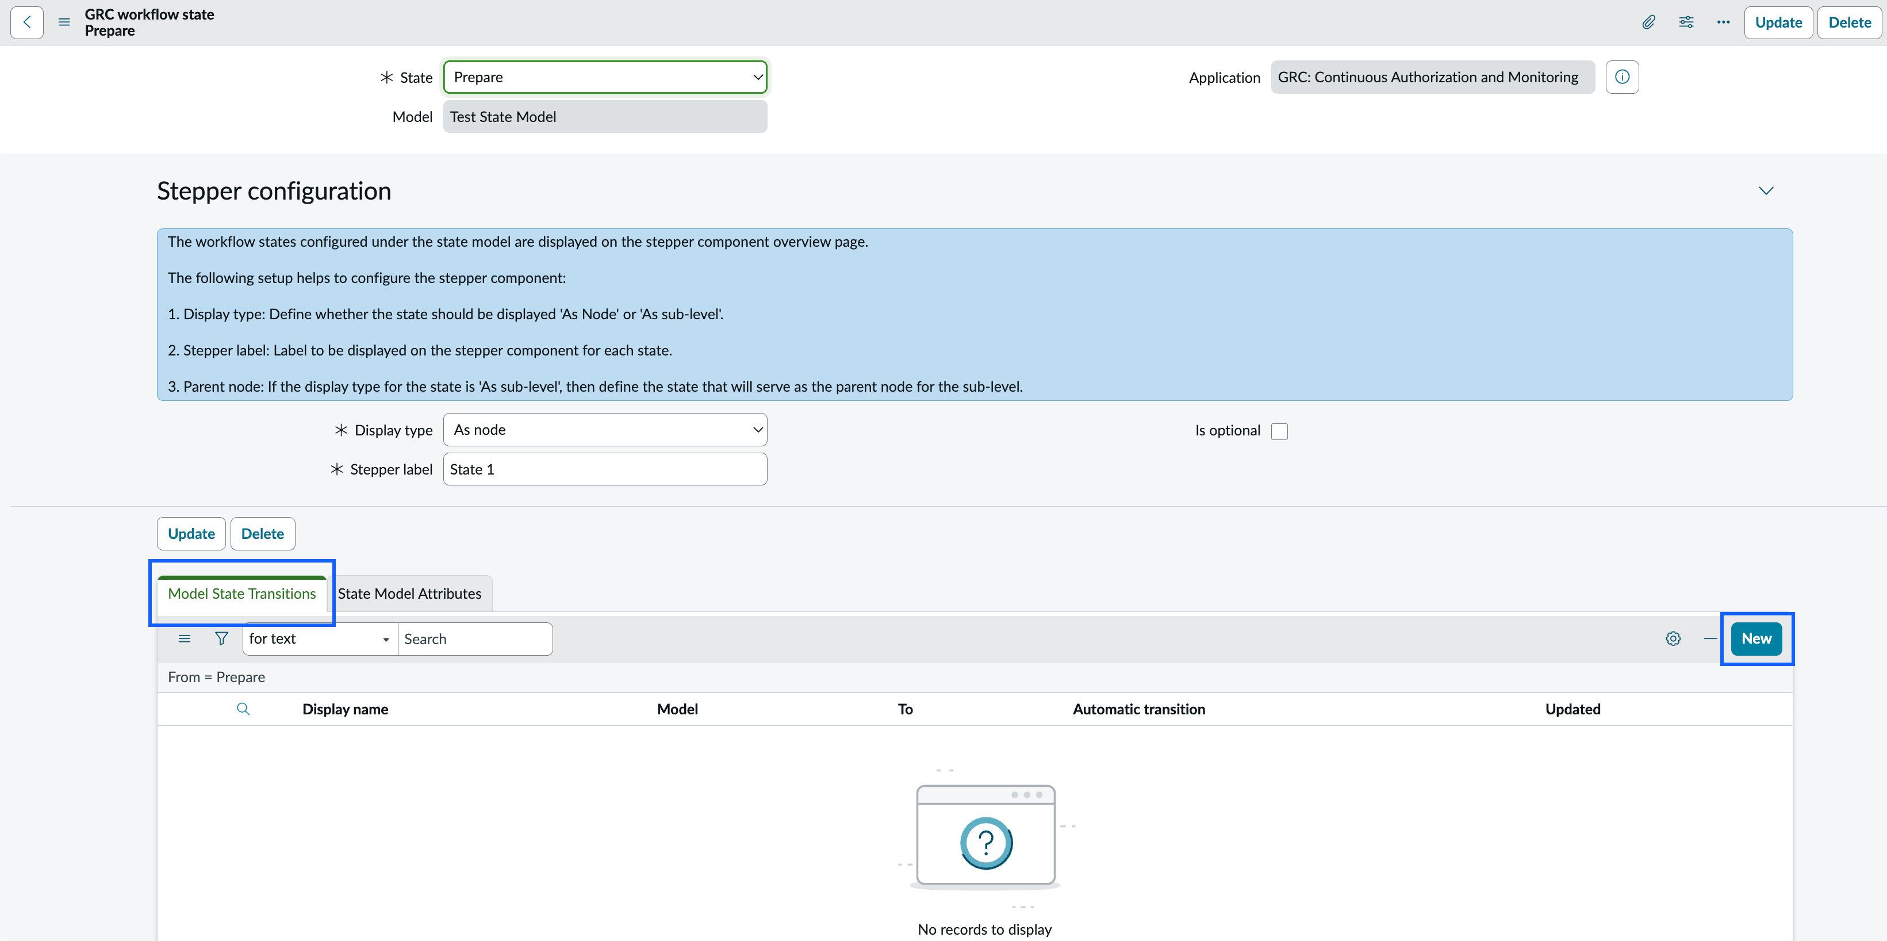Image resolution: width=1887 pixels, height=941 pixels.
Task: Click the header Delete button
Action: (1850, 22)
